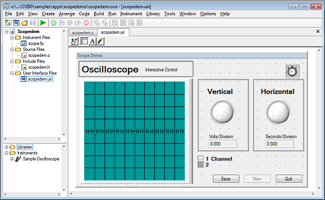Select the operate mode hand tool
This screenshot has width=325, height=200.
[74, 41]
